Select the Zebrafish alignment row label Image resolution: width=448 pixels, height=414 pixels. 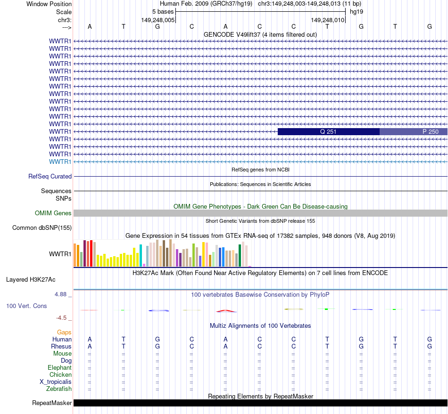pos(59,389)
